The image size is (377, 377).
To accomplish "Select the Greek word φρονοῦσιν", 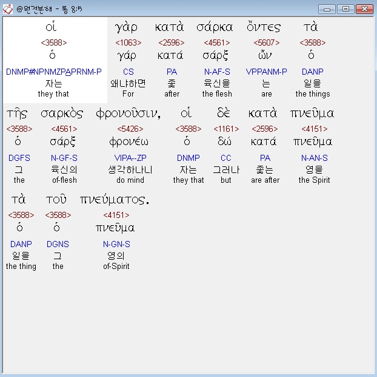I will [128, 114].
